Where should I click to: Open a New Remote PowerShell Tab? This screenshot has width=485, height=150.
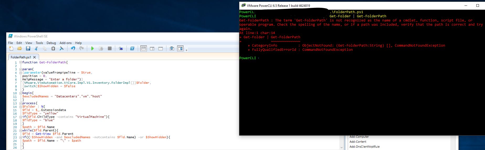pos(121,48)
